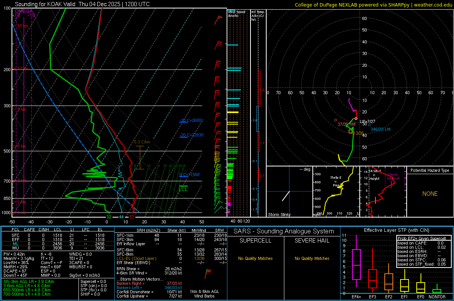Click the 700-500mb LR = 4.8 C/km line

(27, 294)
